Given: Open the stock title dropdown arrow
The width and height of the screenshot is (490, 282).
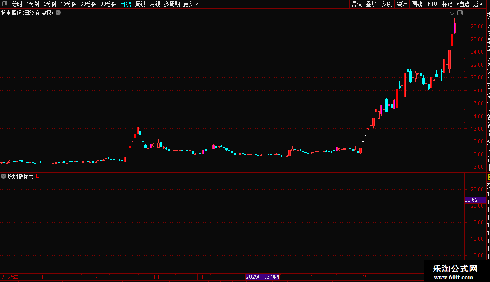Looking at the screenshot, I should (58, 13).
